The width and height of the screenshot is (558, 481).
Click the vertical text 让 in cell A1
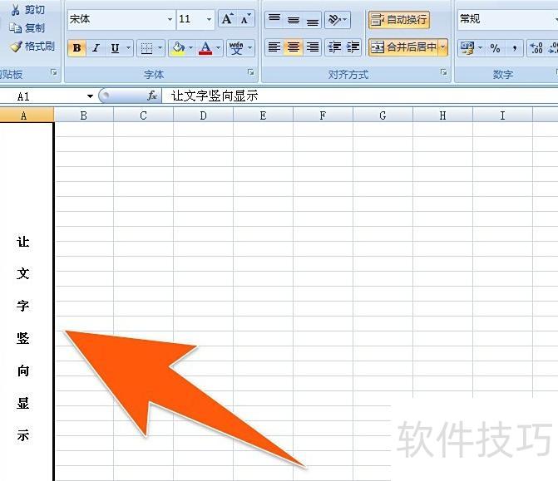[x=23, y=242]
